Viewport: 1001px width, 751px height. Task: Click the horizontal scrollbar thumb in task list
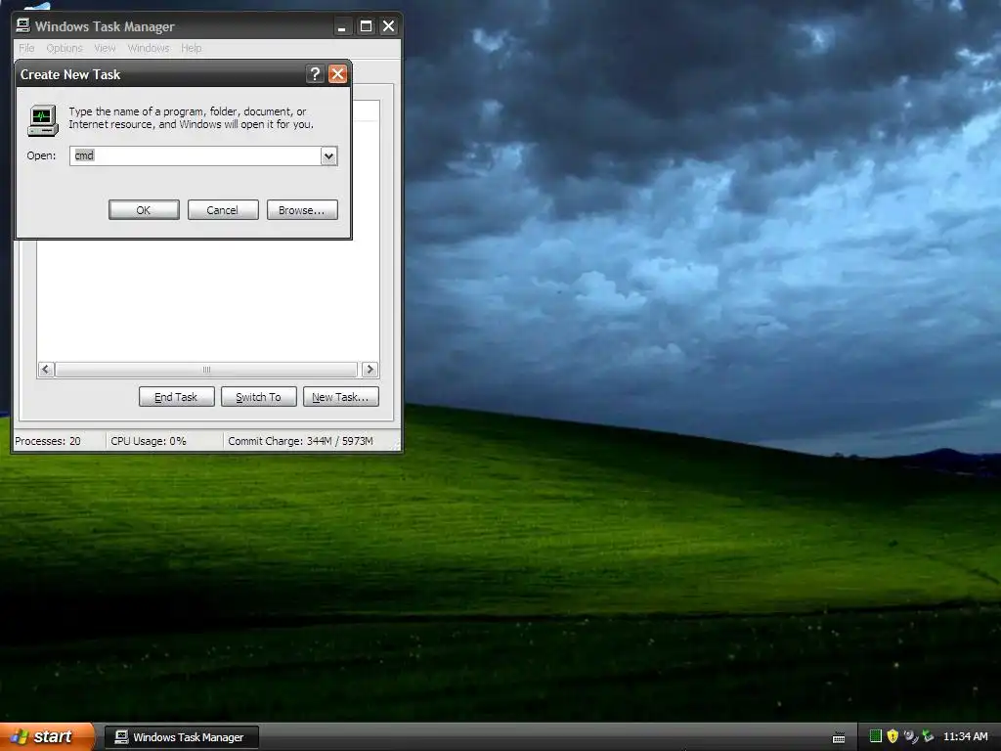(x=206, y=369)
